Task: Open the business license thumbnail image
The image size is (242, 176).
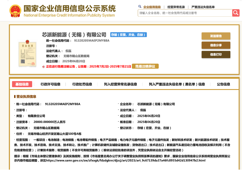Action: click(27, 53)
